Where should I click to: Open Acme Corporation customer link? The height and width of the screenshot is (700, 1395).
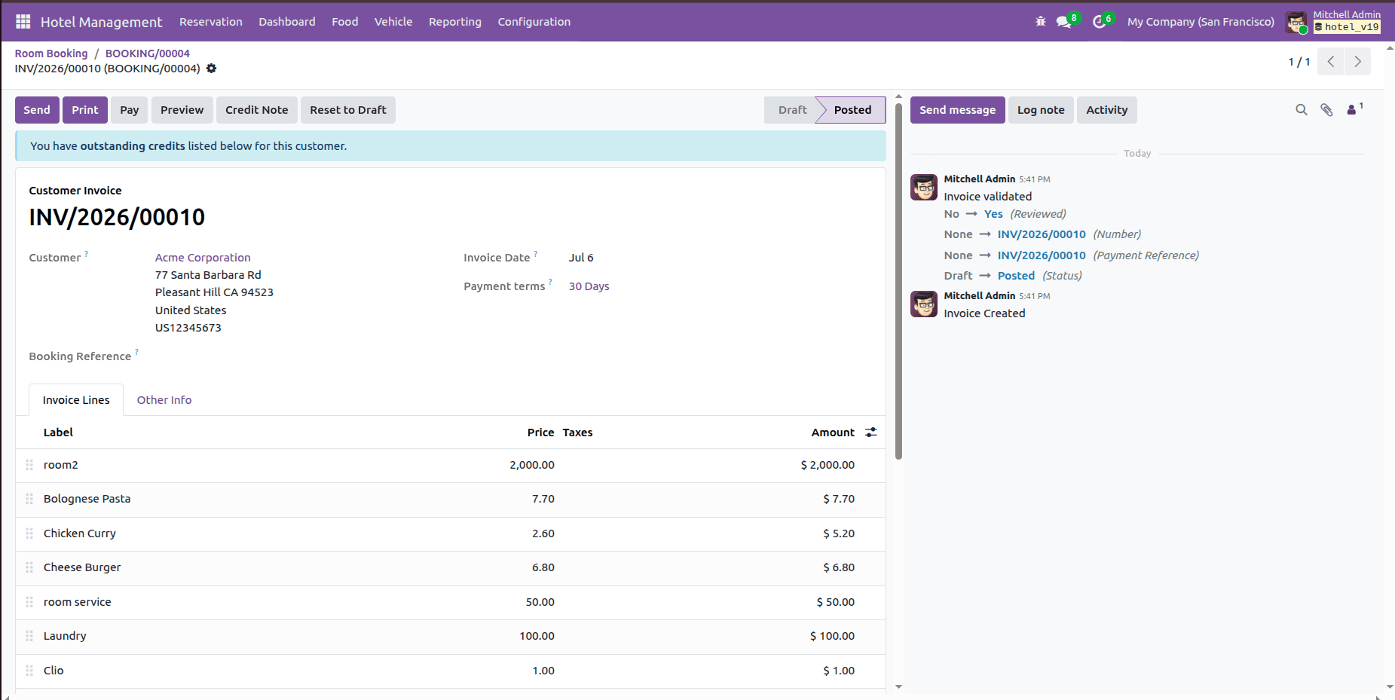pyautogui.click(x=203, y=258)
